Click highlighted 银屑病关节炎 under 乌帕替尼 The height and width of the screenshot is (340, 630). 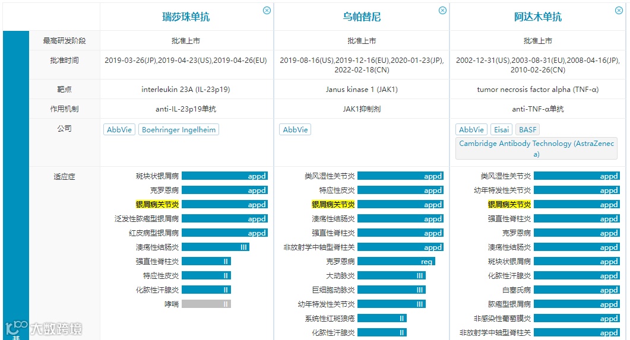coord(333,205)
